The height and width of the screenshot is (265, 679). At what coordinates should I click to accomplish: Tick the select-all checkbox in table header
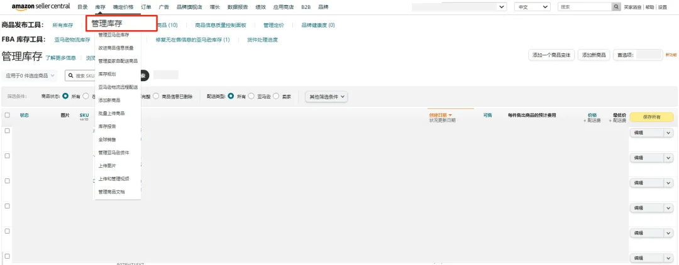pos(8,115)
